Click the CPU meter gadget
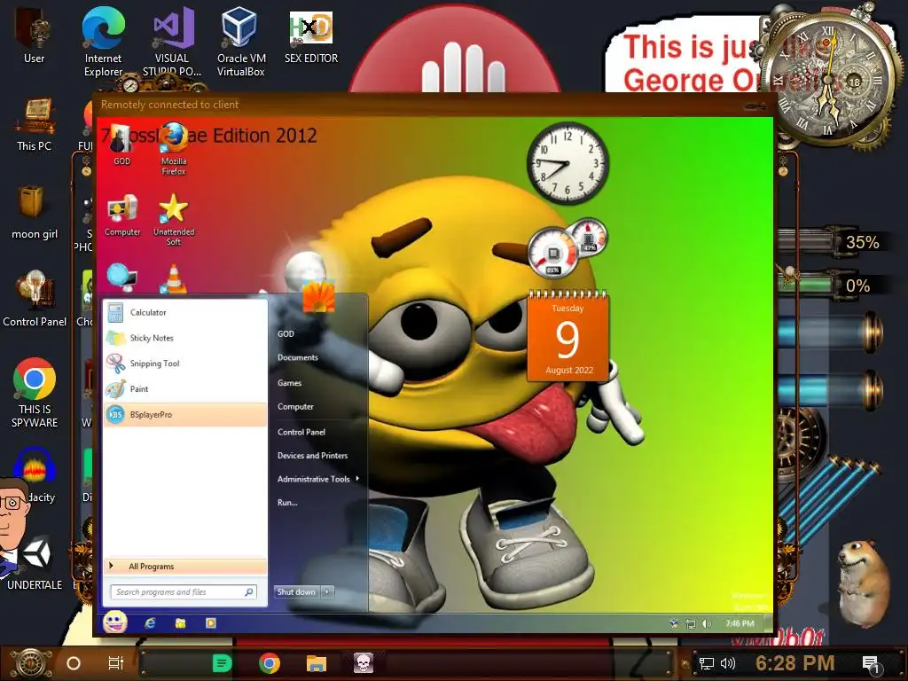 pos(553,253)
